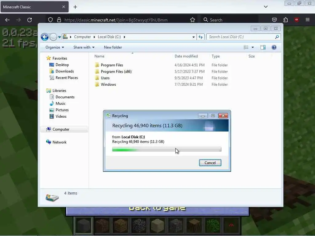
Task: Click the site padlock icon
Action: 59,20
